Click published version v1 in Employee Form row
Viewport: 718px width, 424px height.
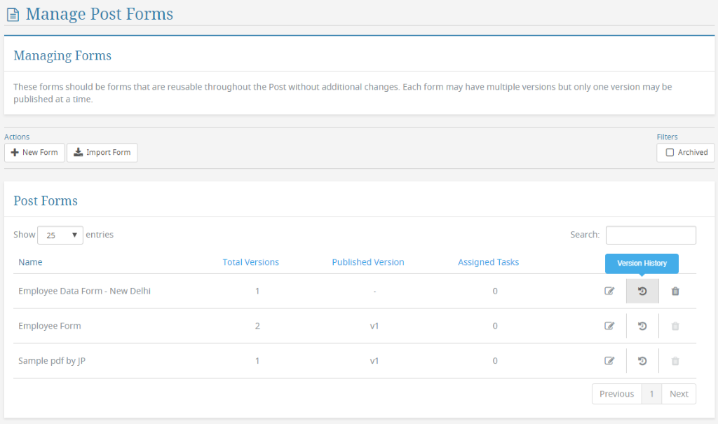pyautogui.click(x=374, y=326)
